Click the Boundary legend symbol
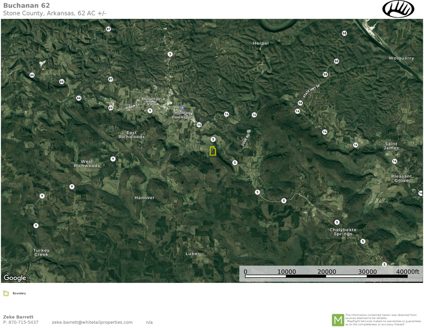 click(x=6, y=293)
